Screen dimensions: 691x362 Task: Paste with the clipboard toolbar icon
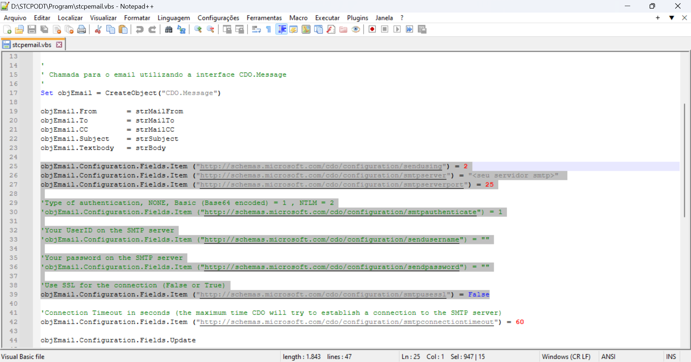tap(123, 29)
